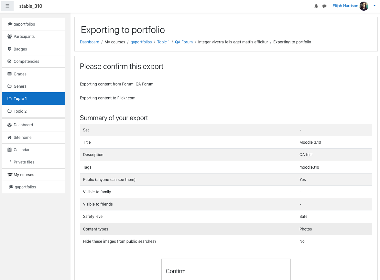Viewport: 380px width, 280px height.
Task: Open My courses in the sidebar
Action: coord(34,175)
